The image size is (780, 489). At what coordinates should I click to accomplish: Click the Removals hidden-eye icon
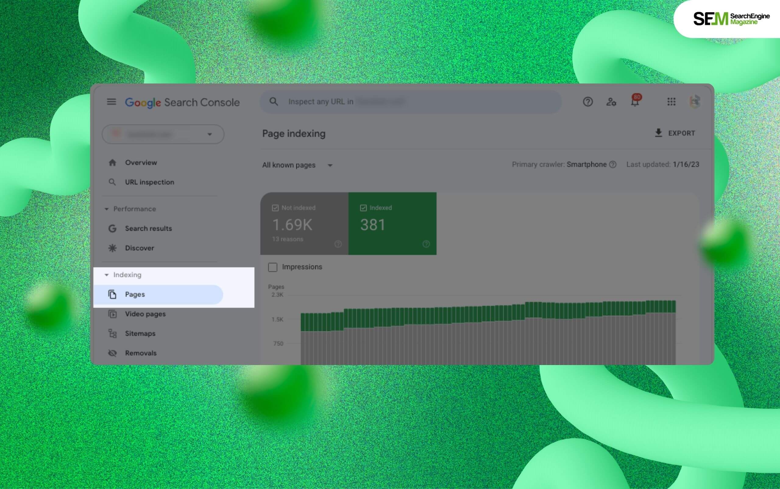pos(112,353)
